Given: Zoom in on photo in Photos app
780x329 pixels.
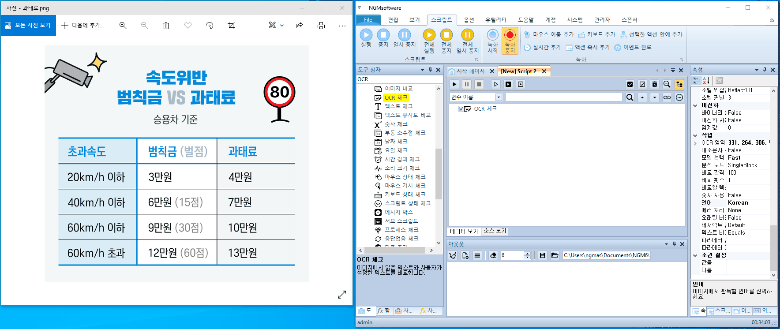Looking at the screenshot, I should tap(123, 26).
